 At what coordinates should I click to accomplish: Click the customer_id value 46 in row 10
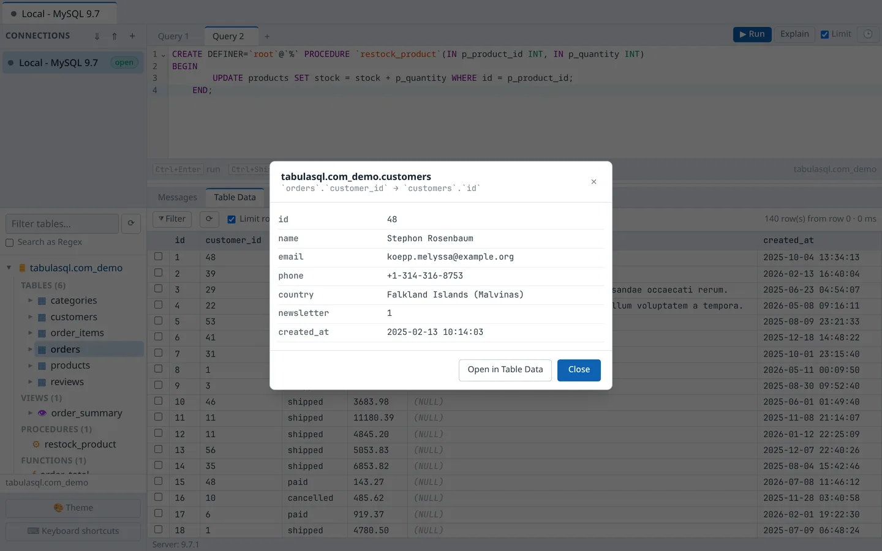[x=210, y=402]
